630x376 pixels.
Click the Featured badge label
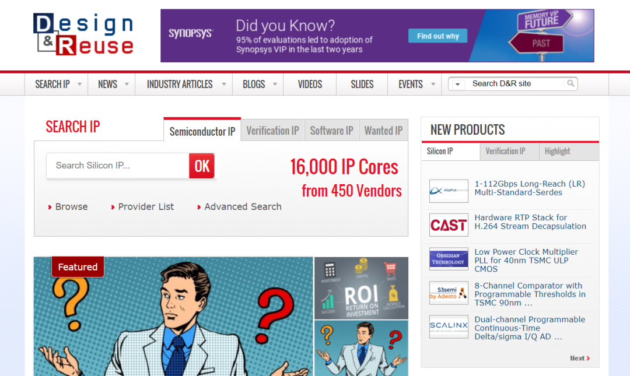click(78, 267)
